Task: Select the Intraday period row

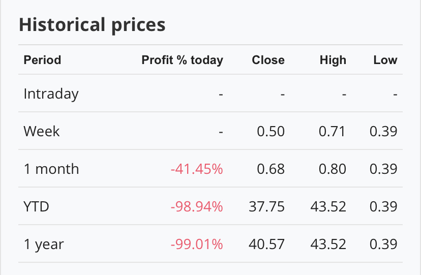Action: pos(51,94)
